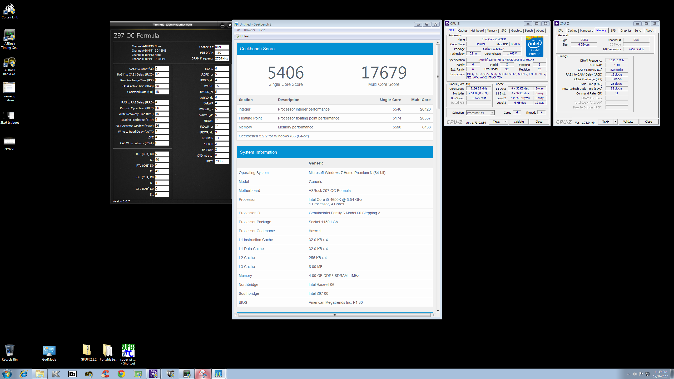Open the File menu in Geekbench
Image resolution: width=674 pixels, height=379 pixels.
click(238, 30)
